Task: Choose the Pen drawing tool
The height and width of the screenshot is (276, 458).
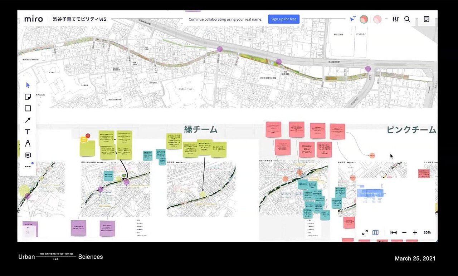Action: tap(28, 143)
